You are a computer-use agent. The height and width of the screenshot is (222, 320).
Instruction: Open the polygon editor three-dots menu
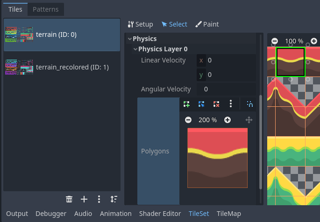230,104
